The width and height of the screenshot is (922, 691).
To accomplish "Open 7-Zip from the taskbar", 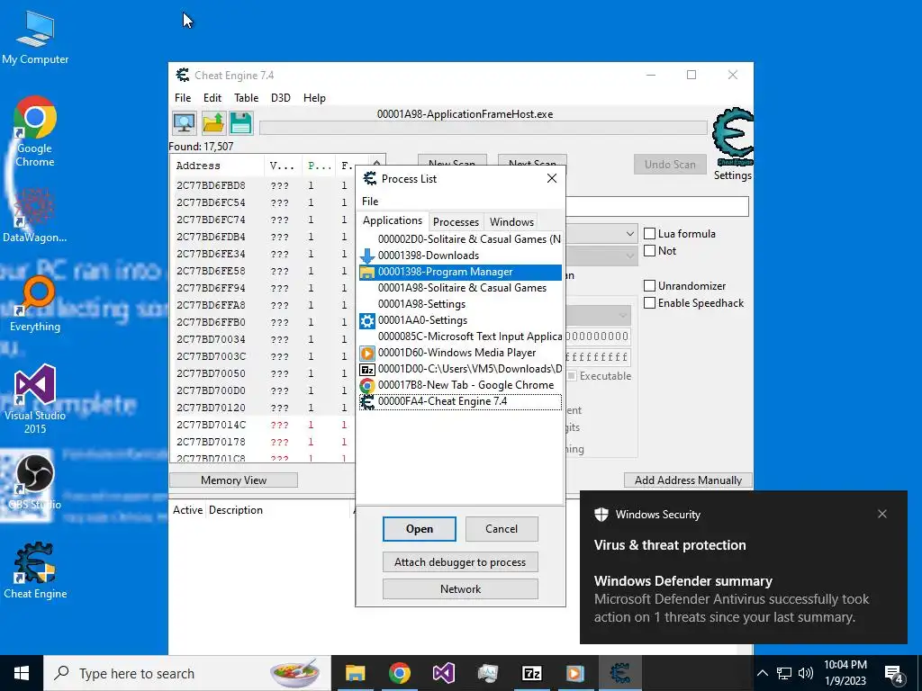I will [x=531, y=673].
